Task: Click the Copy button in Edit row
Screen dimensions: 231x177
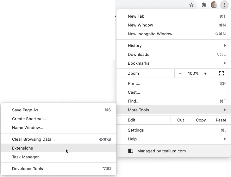Action: coord(201,120)
